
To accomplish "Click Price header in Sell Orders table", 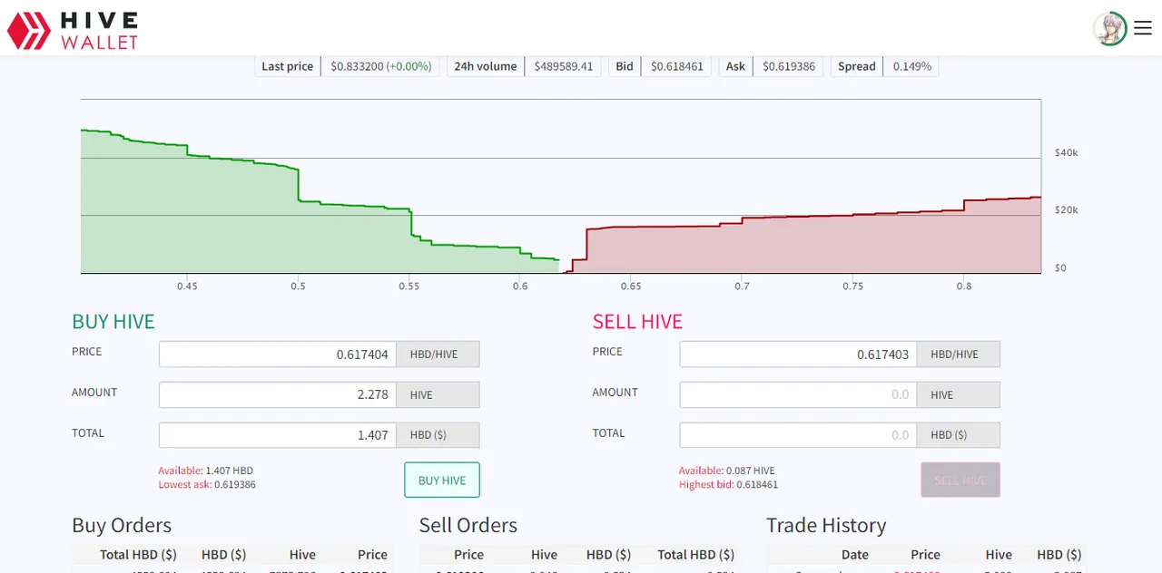I will point(469,555).
